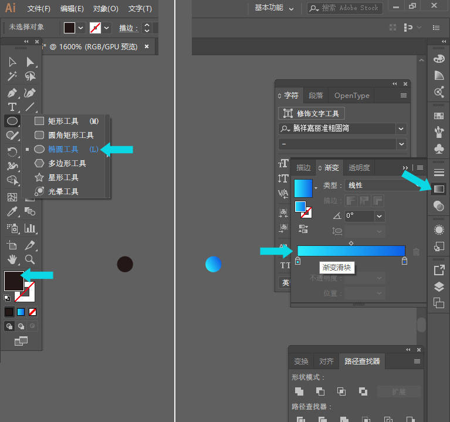The width and height of the screenshot is (450, 422).
Task: Click the 修饰文字工具 button
Action: tap(312, 113)
